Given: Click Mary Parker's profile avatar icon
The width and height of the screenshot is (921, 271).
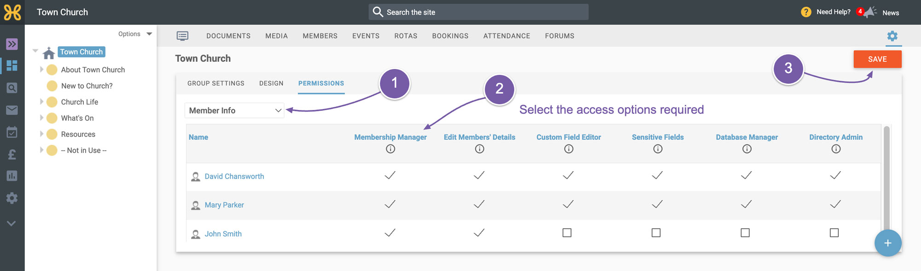Looking at the screenshot, I should tap(196, 205).
